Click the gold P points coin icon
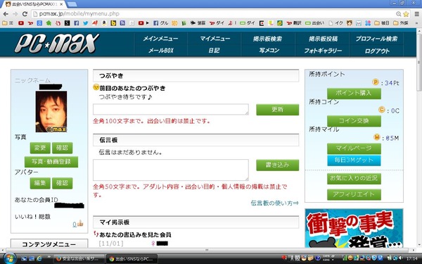The width and height of the screenshot is (422, 264). coord(376,82)
